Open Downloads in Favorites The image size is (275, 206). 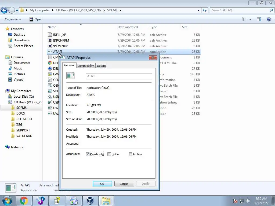click(21, 40)
